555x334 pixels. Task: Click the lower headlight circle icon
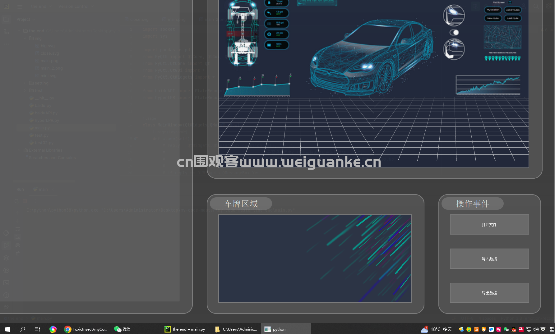[454, 49]
